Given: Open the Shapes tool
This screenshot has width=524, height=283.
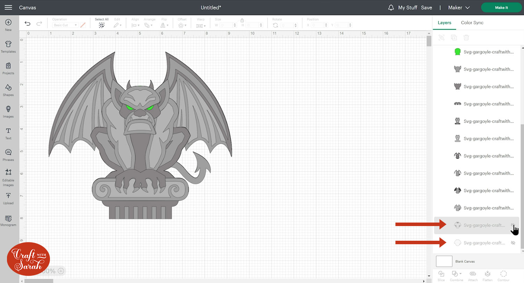Looking at the screenshot, I should pos(8,89).
